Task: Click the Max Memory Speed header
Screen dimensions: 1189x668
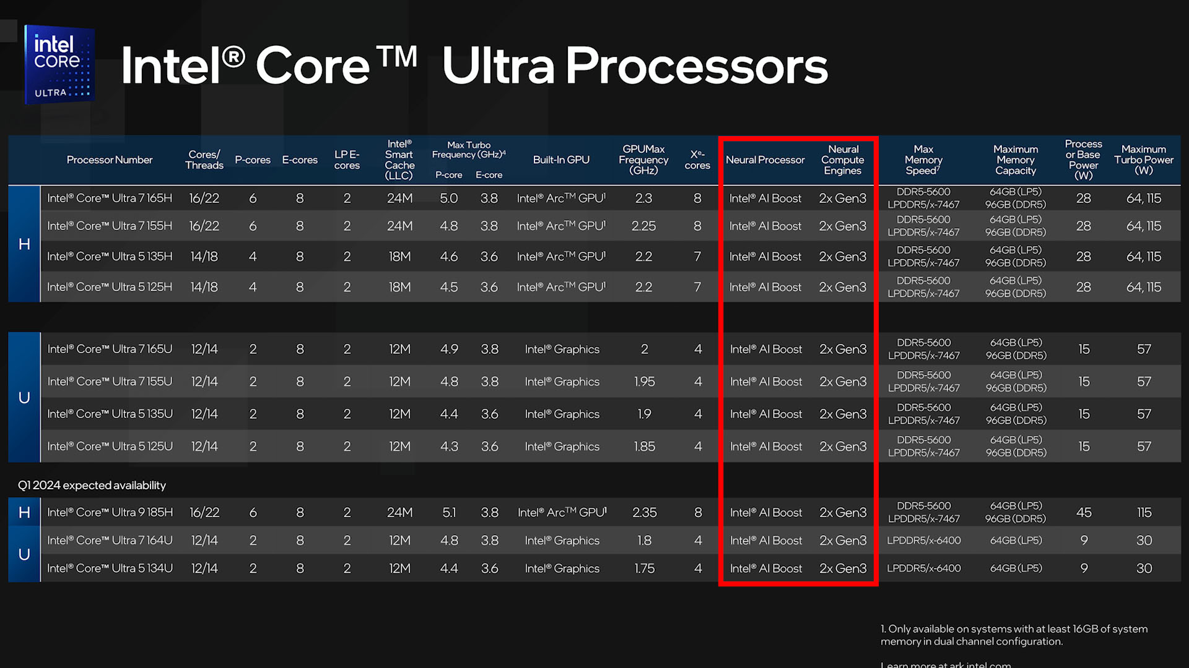Action: tap(923, 160)
